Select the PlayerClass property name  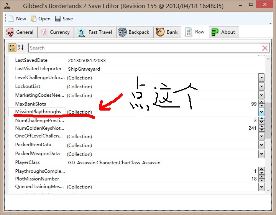coord(27,162)
